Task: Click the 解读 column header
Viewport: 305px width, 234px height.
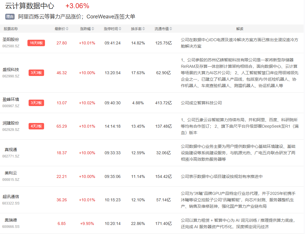Action: pyautogui.click(x=240, y=29)
